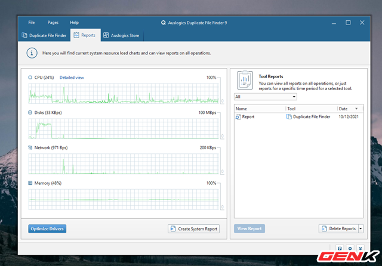The height and width of the screenshot is (266, 382).
Task: Click the View Report button
Action: pyautogui.click(x=249, y=228)
